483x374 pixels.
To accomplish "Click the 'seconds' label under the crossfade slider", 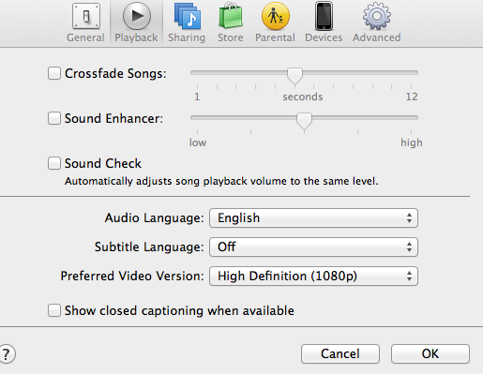I will (303, 97).
